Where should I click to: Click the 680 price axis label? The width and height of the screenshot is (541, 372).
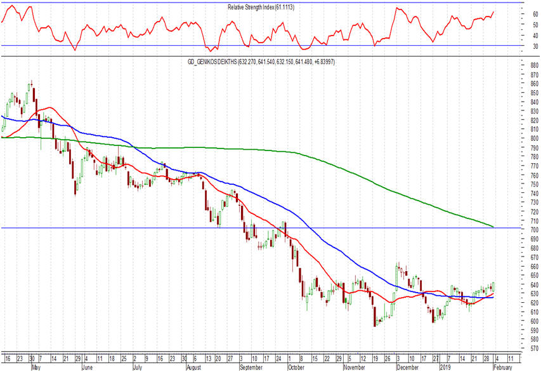[x=535, y=248]
